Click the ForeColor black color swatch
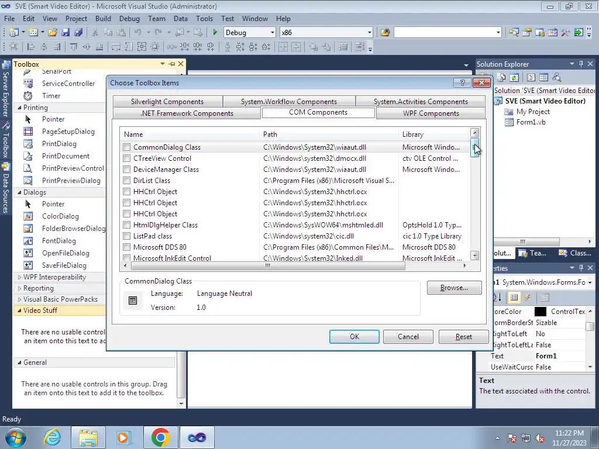 pyautogui.click(x=540, y=312)
